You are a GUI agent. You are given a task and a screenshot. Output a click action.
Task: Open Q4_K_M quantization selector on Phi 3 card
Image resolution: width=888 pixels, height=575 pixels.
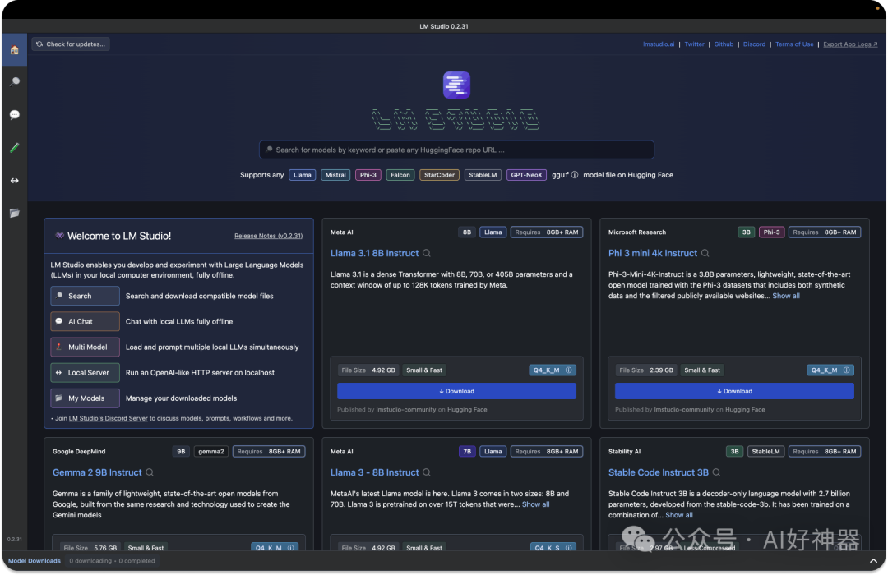pos(830,370)
